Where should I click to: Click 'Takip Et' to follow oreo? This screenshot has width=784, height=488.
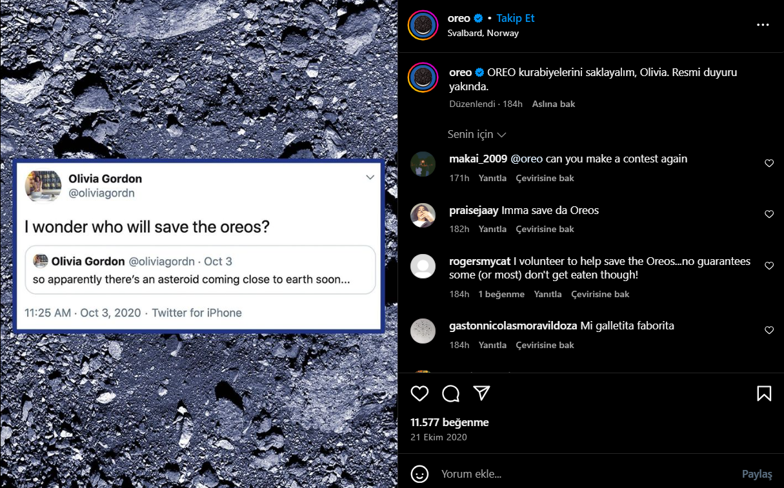(515, 18)
